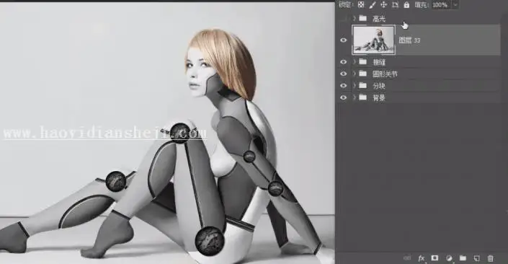This screenshot has width=508, height=264.
Task: Enable lock transparent pixels icon
Action: pos(361,4)
